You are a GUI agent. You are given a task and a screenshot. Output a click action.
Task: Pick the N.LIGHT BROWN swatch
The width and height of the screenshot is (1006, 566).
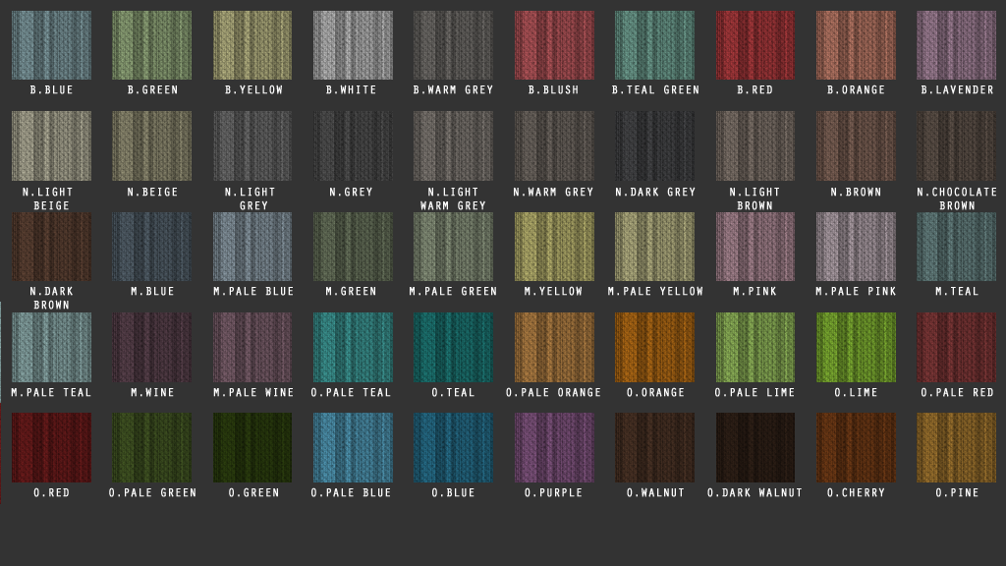click(x=755, y=145)
